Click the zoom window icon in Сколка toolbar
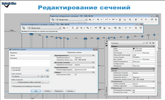165x100 pixels. tap(120, 28)
